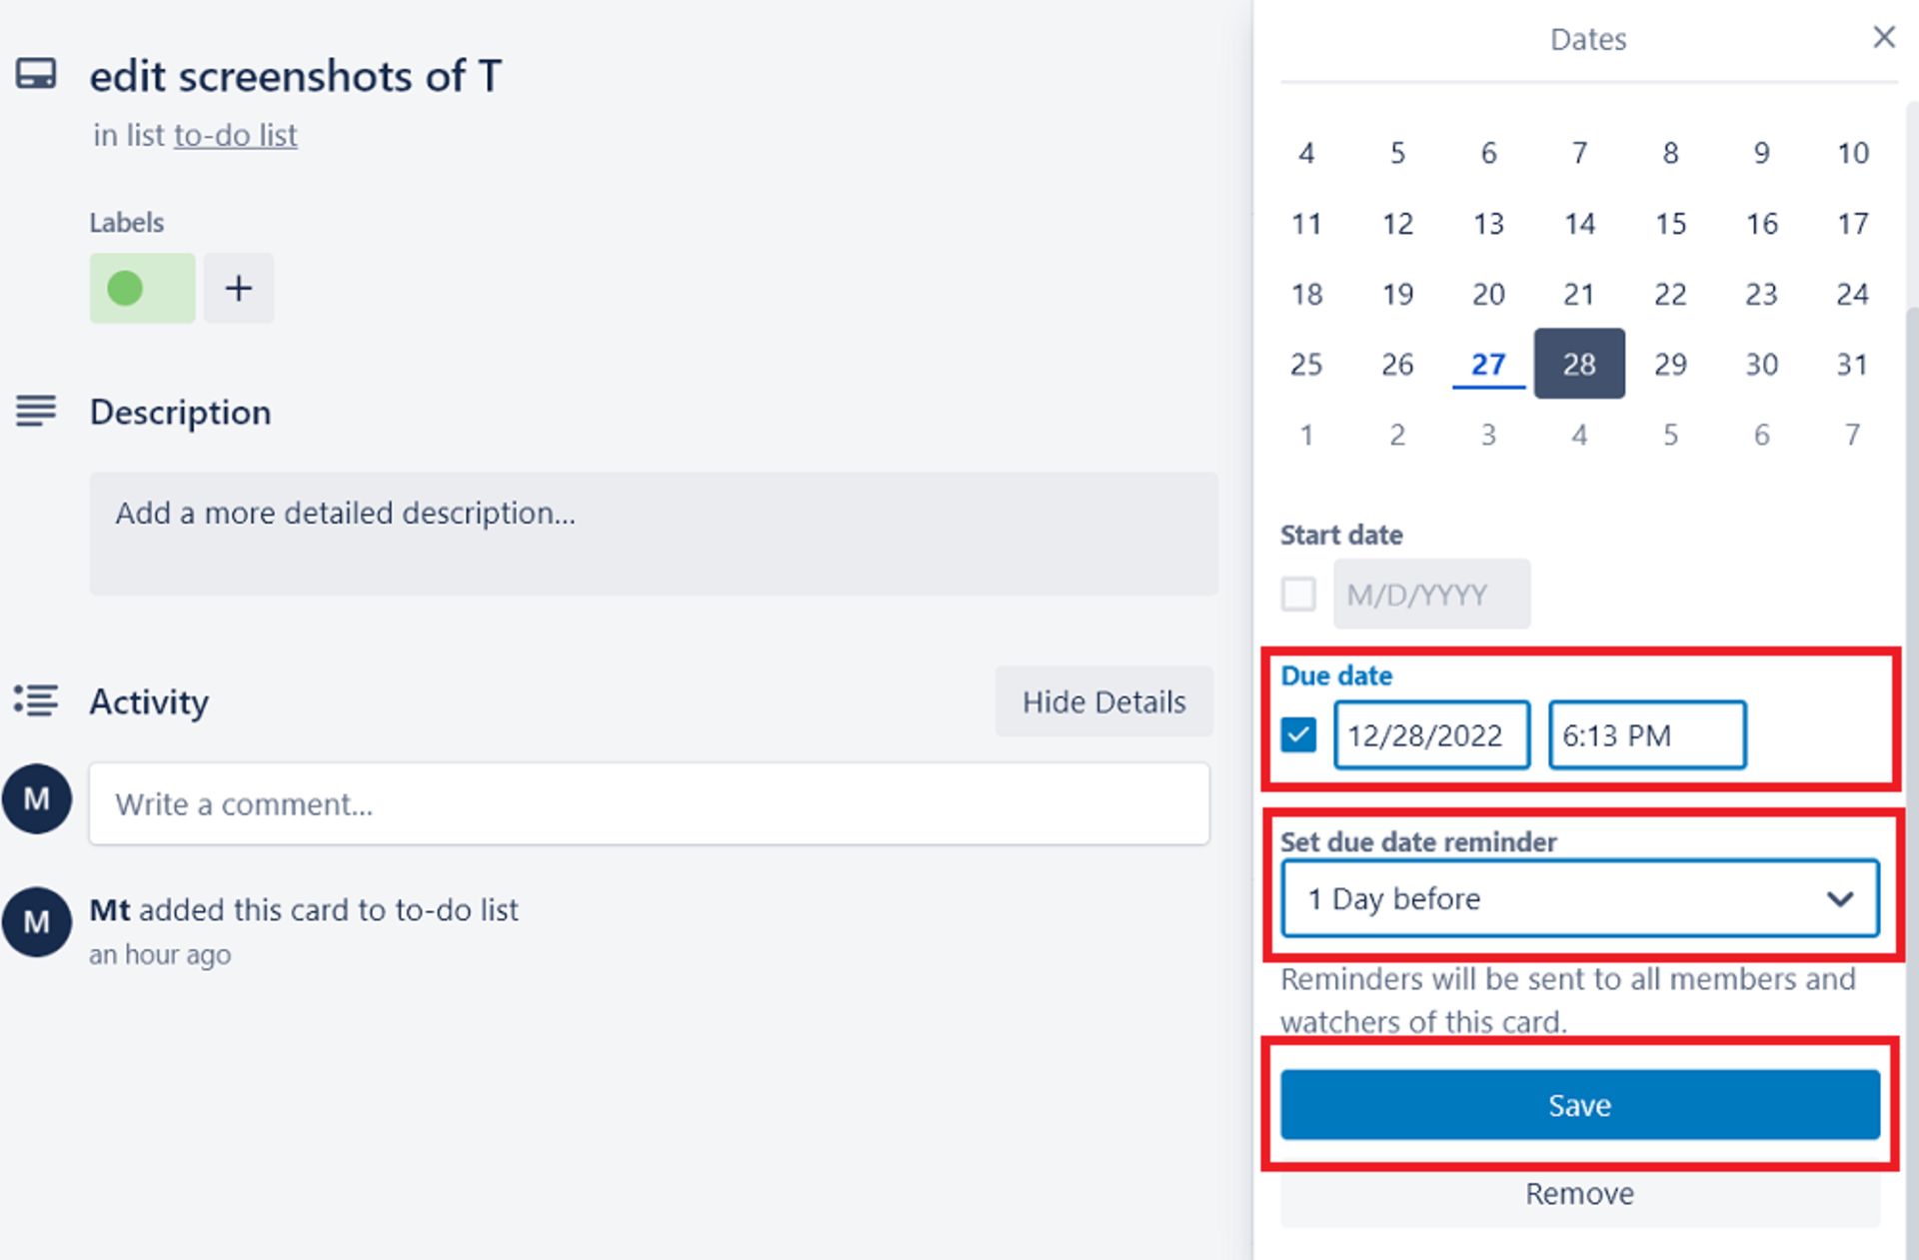Click the Description lines icon
This screenshot has width=1919, height=1260.
tap(36, 411)
